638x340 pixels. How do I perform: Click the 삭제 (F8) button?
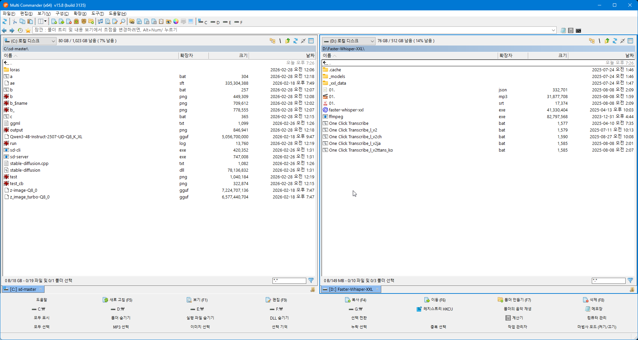593,300
